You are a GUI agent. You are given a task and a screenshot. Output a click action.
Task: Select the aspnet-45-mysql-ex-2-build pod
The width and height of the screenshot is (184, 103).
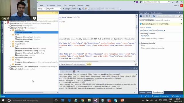point(29,53)
